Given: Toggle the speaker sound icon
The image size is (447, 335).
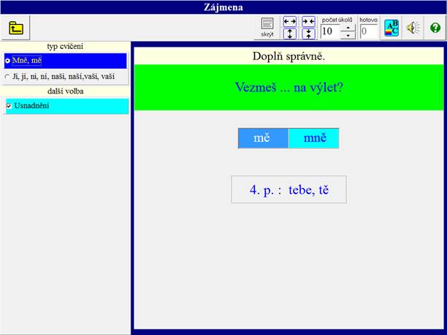Looking at the screenshot, I should 413,28.
